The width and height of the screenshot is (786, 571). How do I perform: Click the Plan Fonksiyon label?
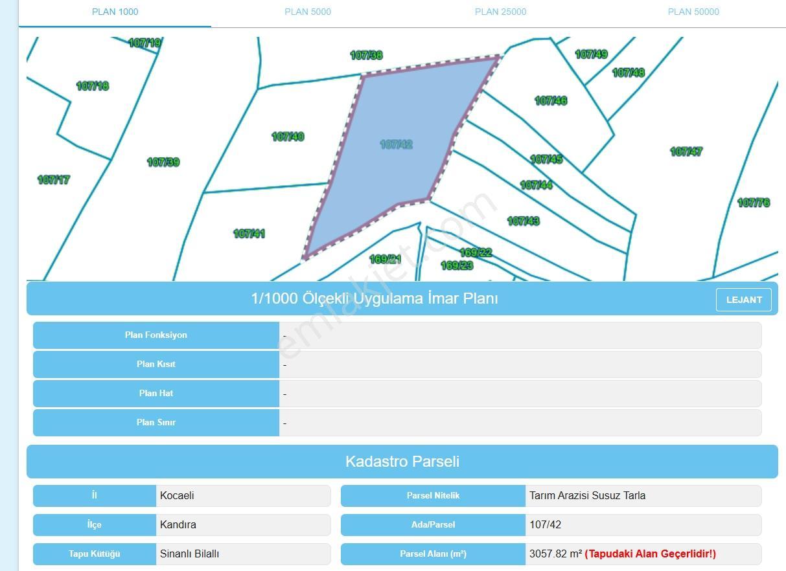pos(156,335)
